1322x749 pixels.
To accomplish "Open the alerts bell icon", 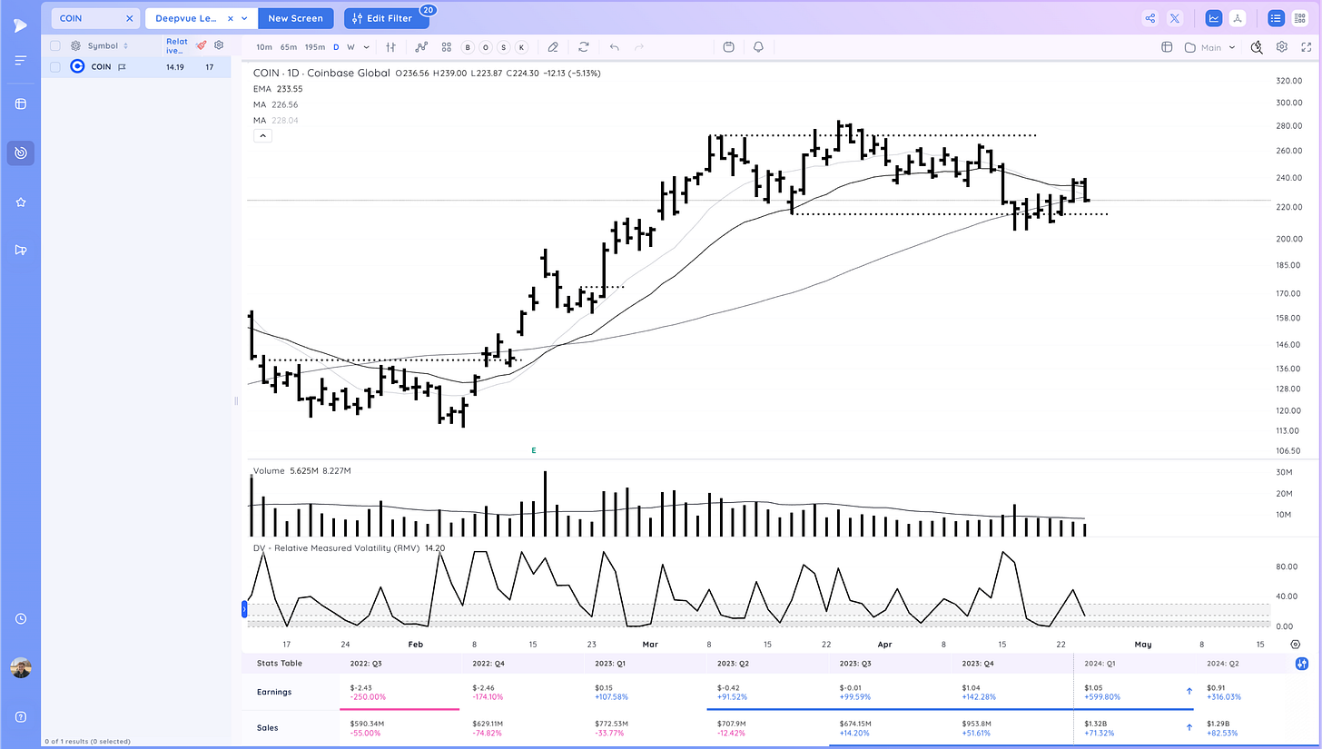I will click(757, 47).
